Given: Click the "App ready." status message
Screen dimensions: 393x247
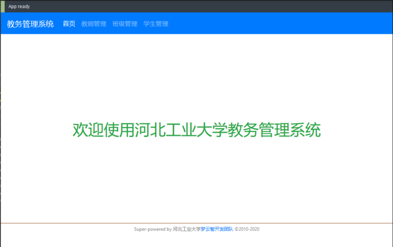Looking at the screenshot, I should click(x=19, y=6).
